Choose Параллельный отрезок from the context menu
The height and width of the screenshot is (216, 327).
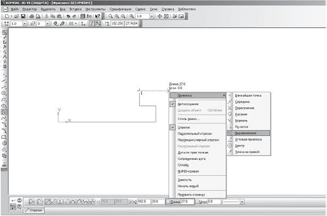[195, 134]
